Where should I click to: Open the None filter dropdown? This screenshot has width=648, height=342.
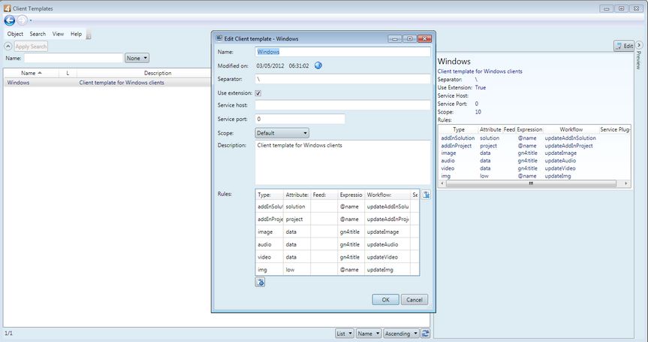click(x=137, y=59)
